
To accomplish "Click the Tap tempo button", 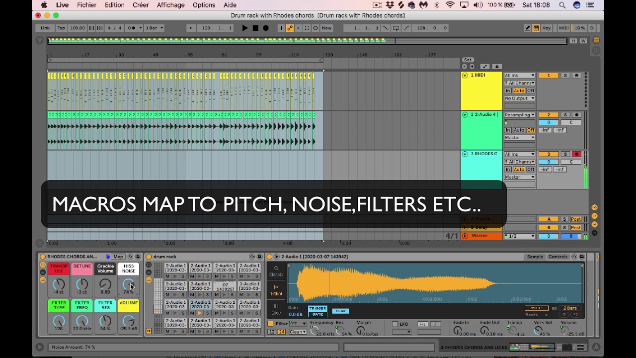I will (x=61, y=28).
